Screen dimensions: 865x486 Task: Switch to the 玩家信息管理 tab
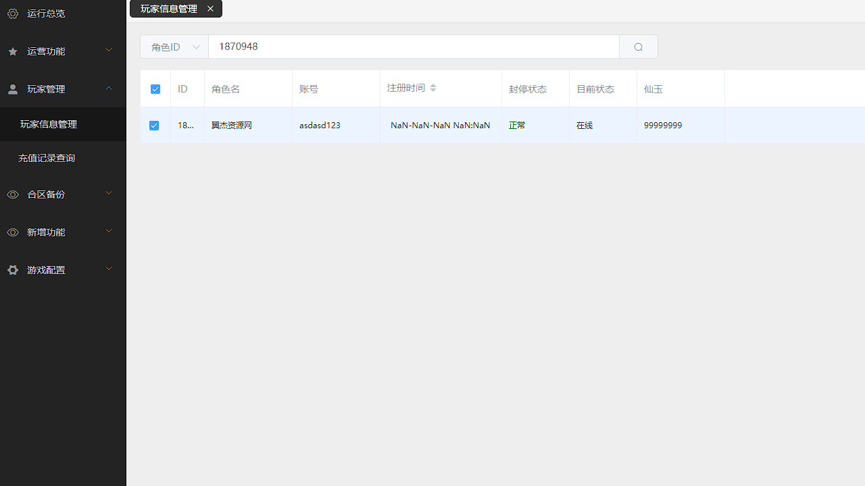(169, 9)
